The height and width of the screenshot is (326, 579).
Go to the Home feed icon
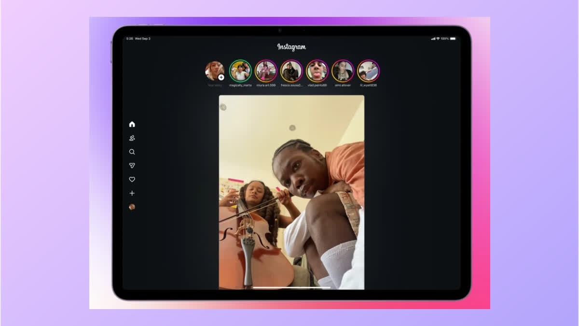tap(132, 124)
